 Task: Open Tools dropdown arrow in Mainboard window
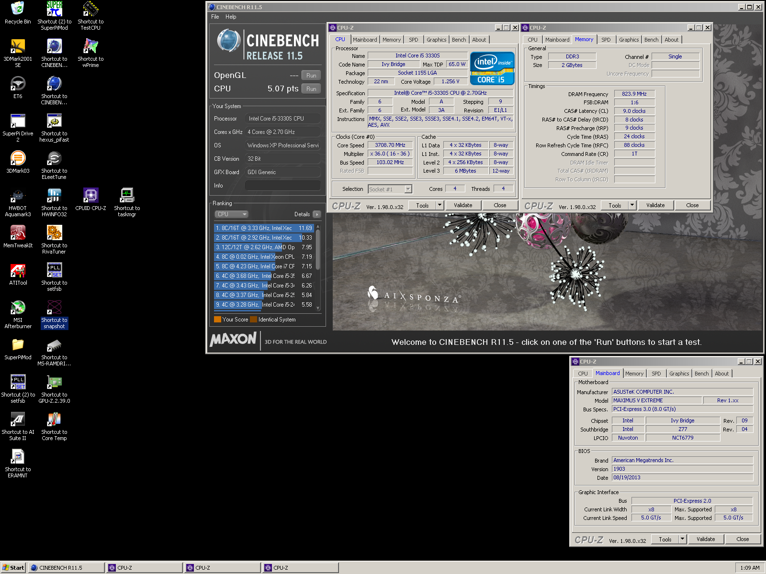pyautogui.click(x=682, y=539)
